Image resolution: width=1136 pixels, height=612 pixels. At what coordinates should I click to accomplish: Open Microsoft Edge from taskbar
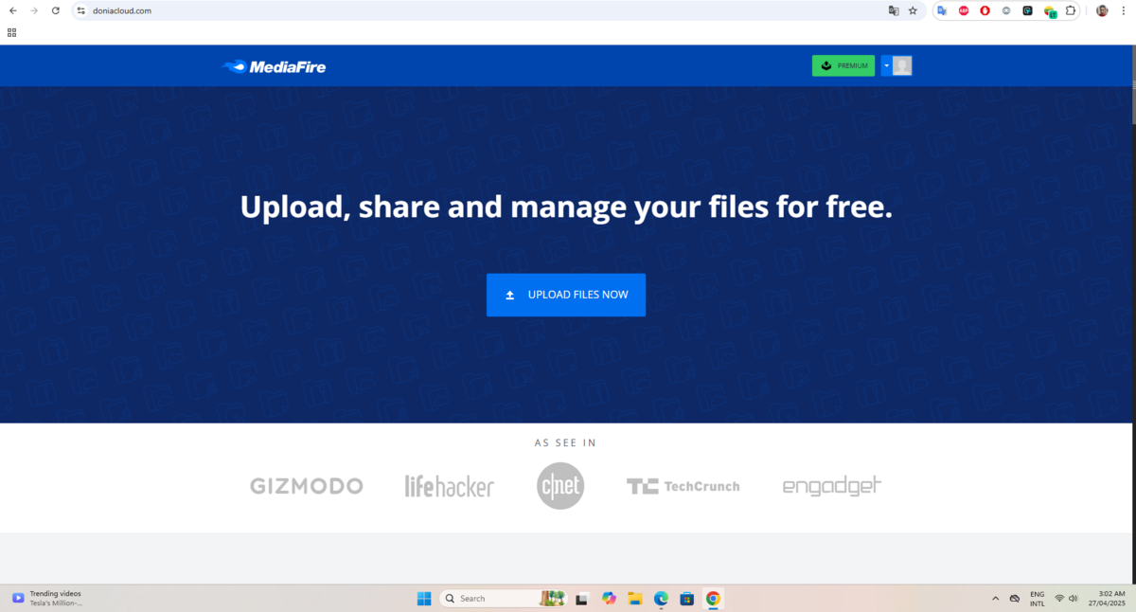[x=661, y=599]
